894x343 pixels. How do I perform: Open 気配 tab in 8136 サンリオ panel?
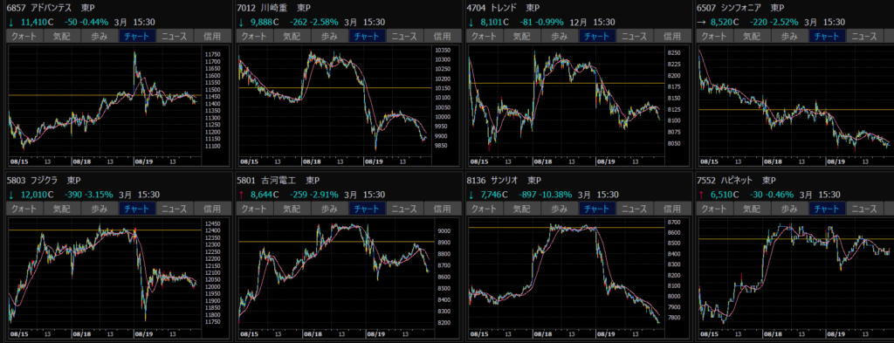point(522,209)
